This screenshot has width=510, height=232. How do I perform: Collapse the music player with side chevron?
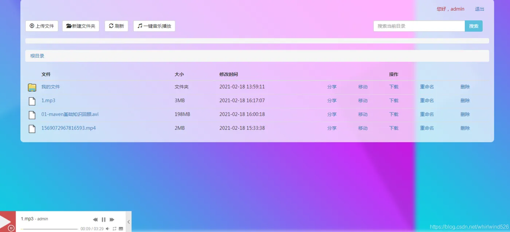129,222
